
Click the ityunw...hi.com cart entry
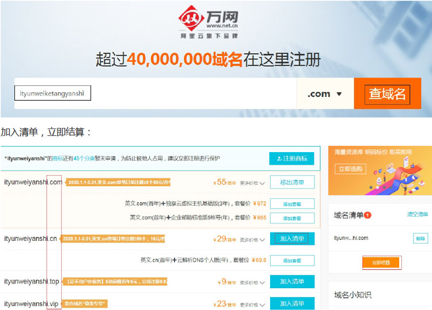(351, 238)
